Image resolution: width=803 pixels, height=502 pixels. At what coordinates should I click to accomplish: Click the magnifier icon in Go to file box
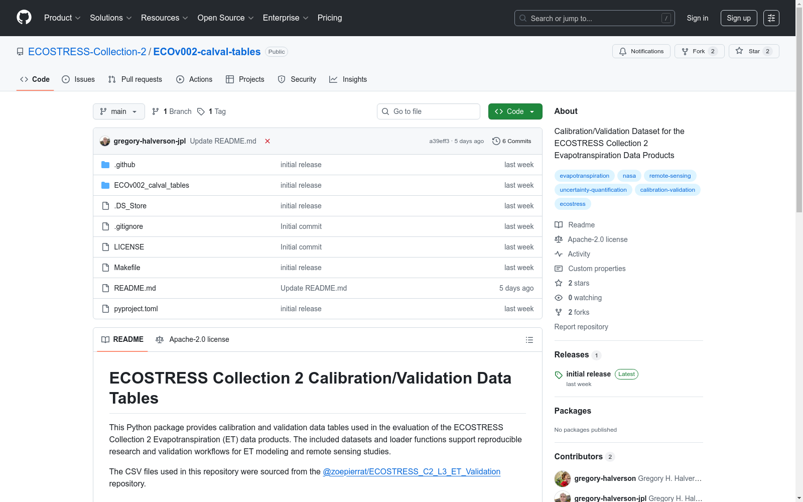coord(385,111)
